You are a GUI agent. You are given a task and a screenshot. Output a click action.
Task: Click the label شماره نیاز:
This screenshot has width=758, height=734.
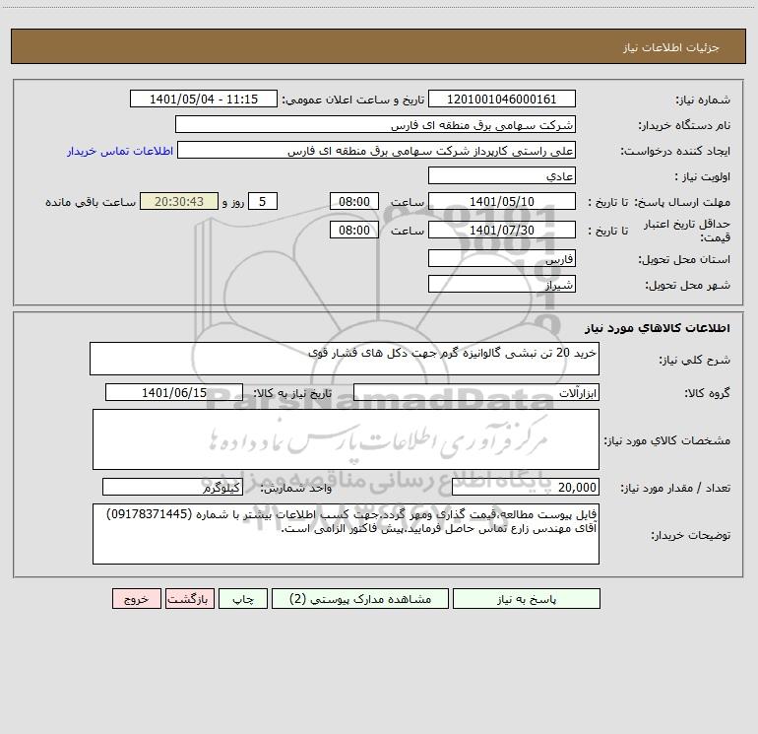[x=703, y=100]
